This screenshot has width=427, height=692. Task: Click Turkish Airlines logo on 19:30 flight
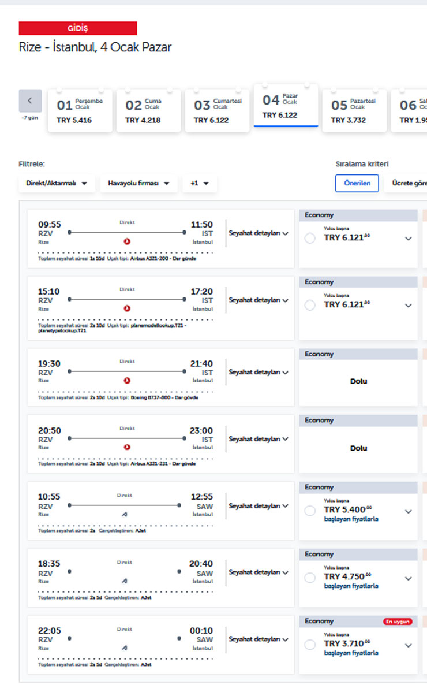(x=127, y=381)
